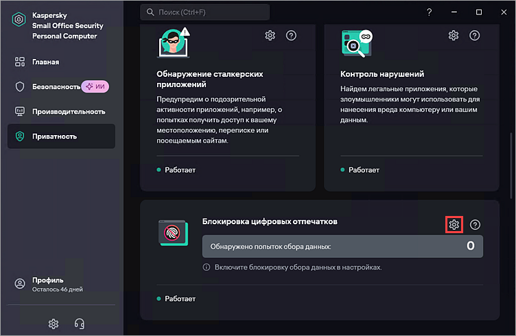The width and height of the screenshot is (516, 336).
Task: Open settings gear of stalkerware detection card
Action: click(x=270, y=36)
